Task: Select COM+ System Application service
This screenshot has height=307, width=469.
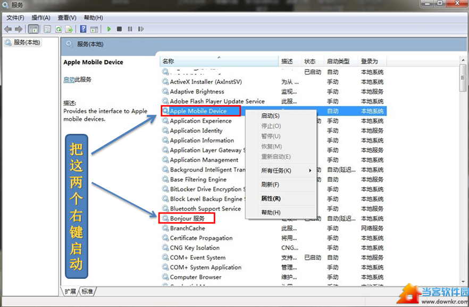Action: (205, 267)
